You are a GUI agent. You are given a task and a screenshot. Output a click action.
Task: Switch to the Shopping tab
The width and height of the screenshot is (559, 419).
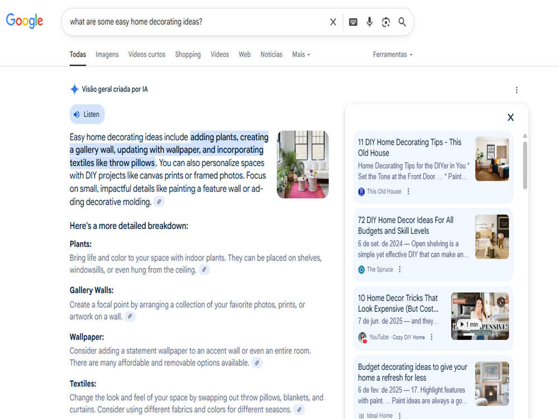click(188, 55)
